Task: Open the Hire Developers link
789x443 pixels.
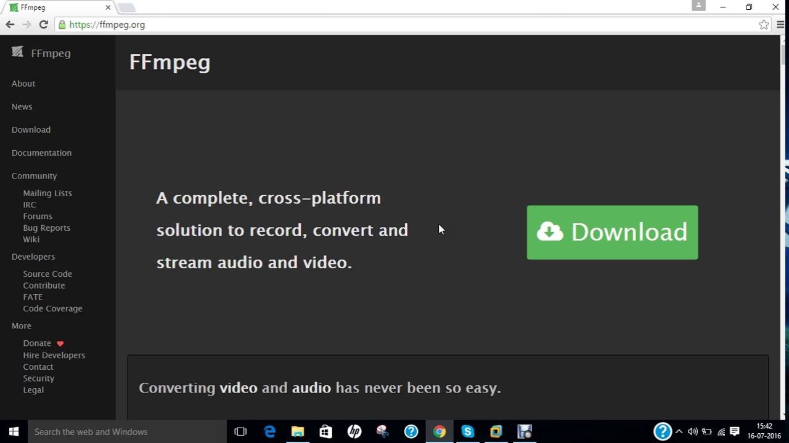Action: (54, 355)
